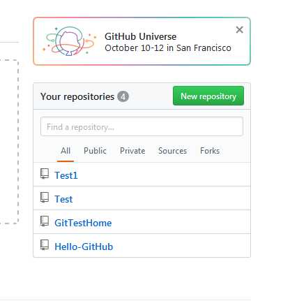Click the repositories count badge showing 4

coord(123,96)
